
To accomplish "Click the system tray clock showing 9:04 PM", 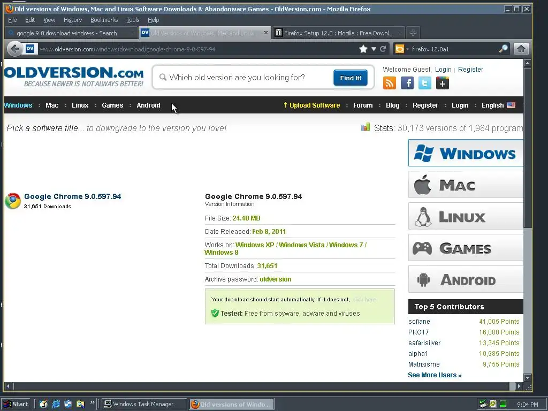I will click(527, 405).
